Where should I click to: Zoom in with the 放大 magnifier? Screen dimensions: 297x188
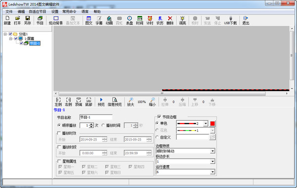pos(131,101)
